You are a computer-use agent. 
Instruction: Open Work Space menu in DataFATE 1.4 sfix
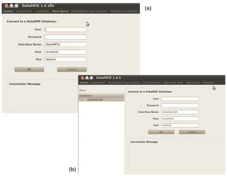click(x=60, y=11)
